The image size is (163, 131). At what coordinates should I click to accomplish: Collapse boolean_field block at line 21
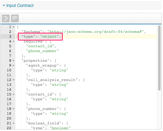(14, 123)
